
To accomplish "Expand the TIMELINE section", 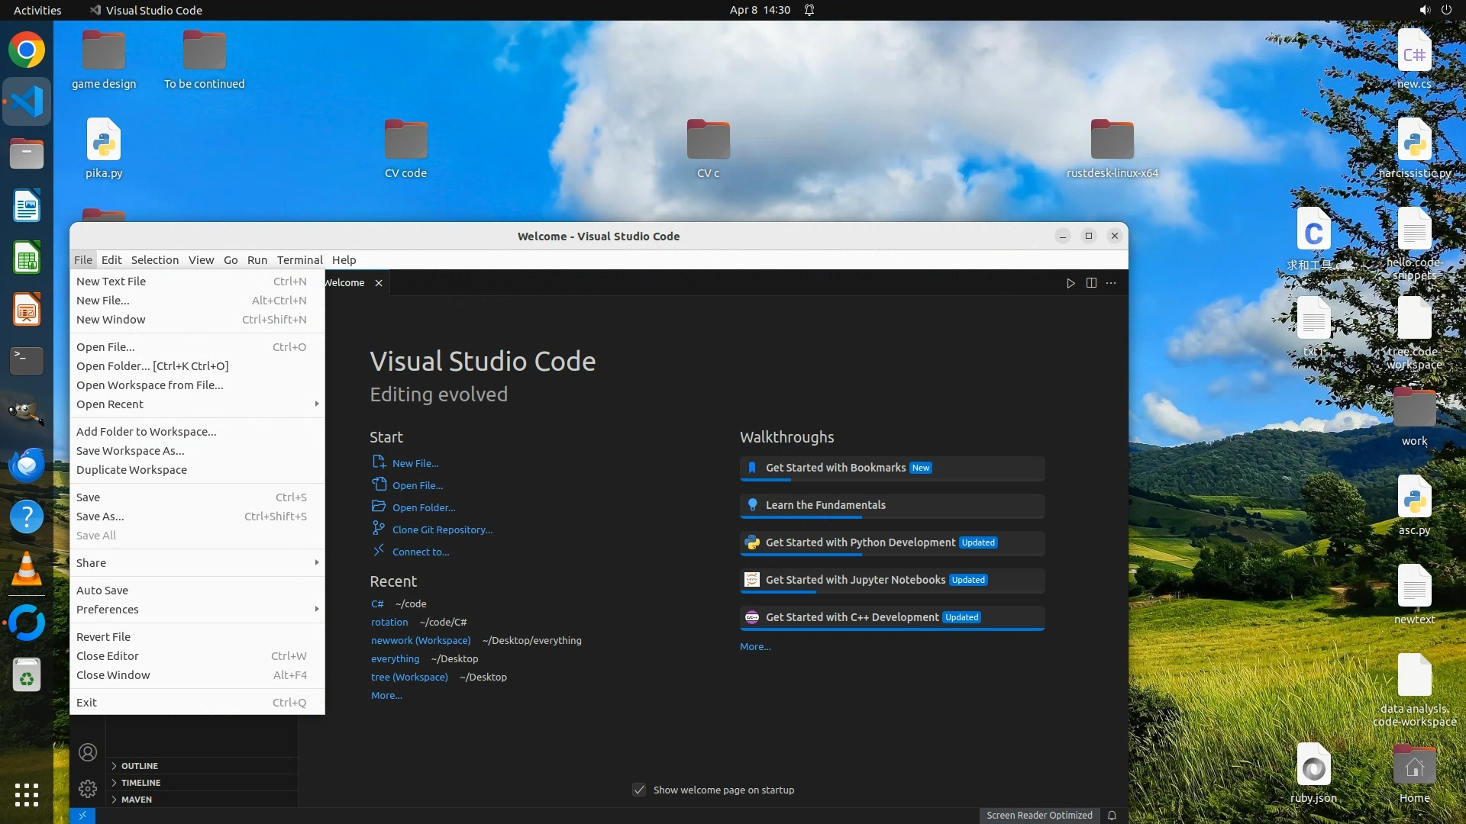I will pos(140,783).
